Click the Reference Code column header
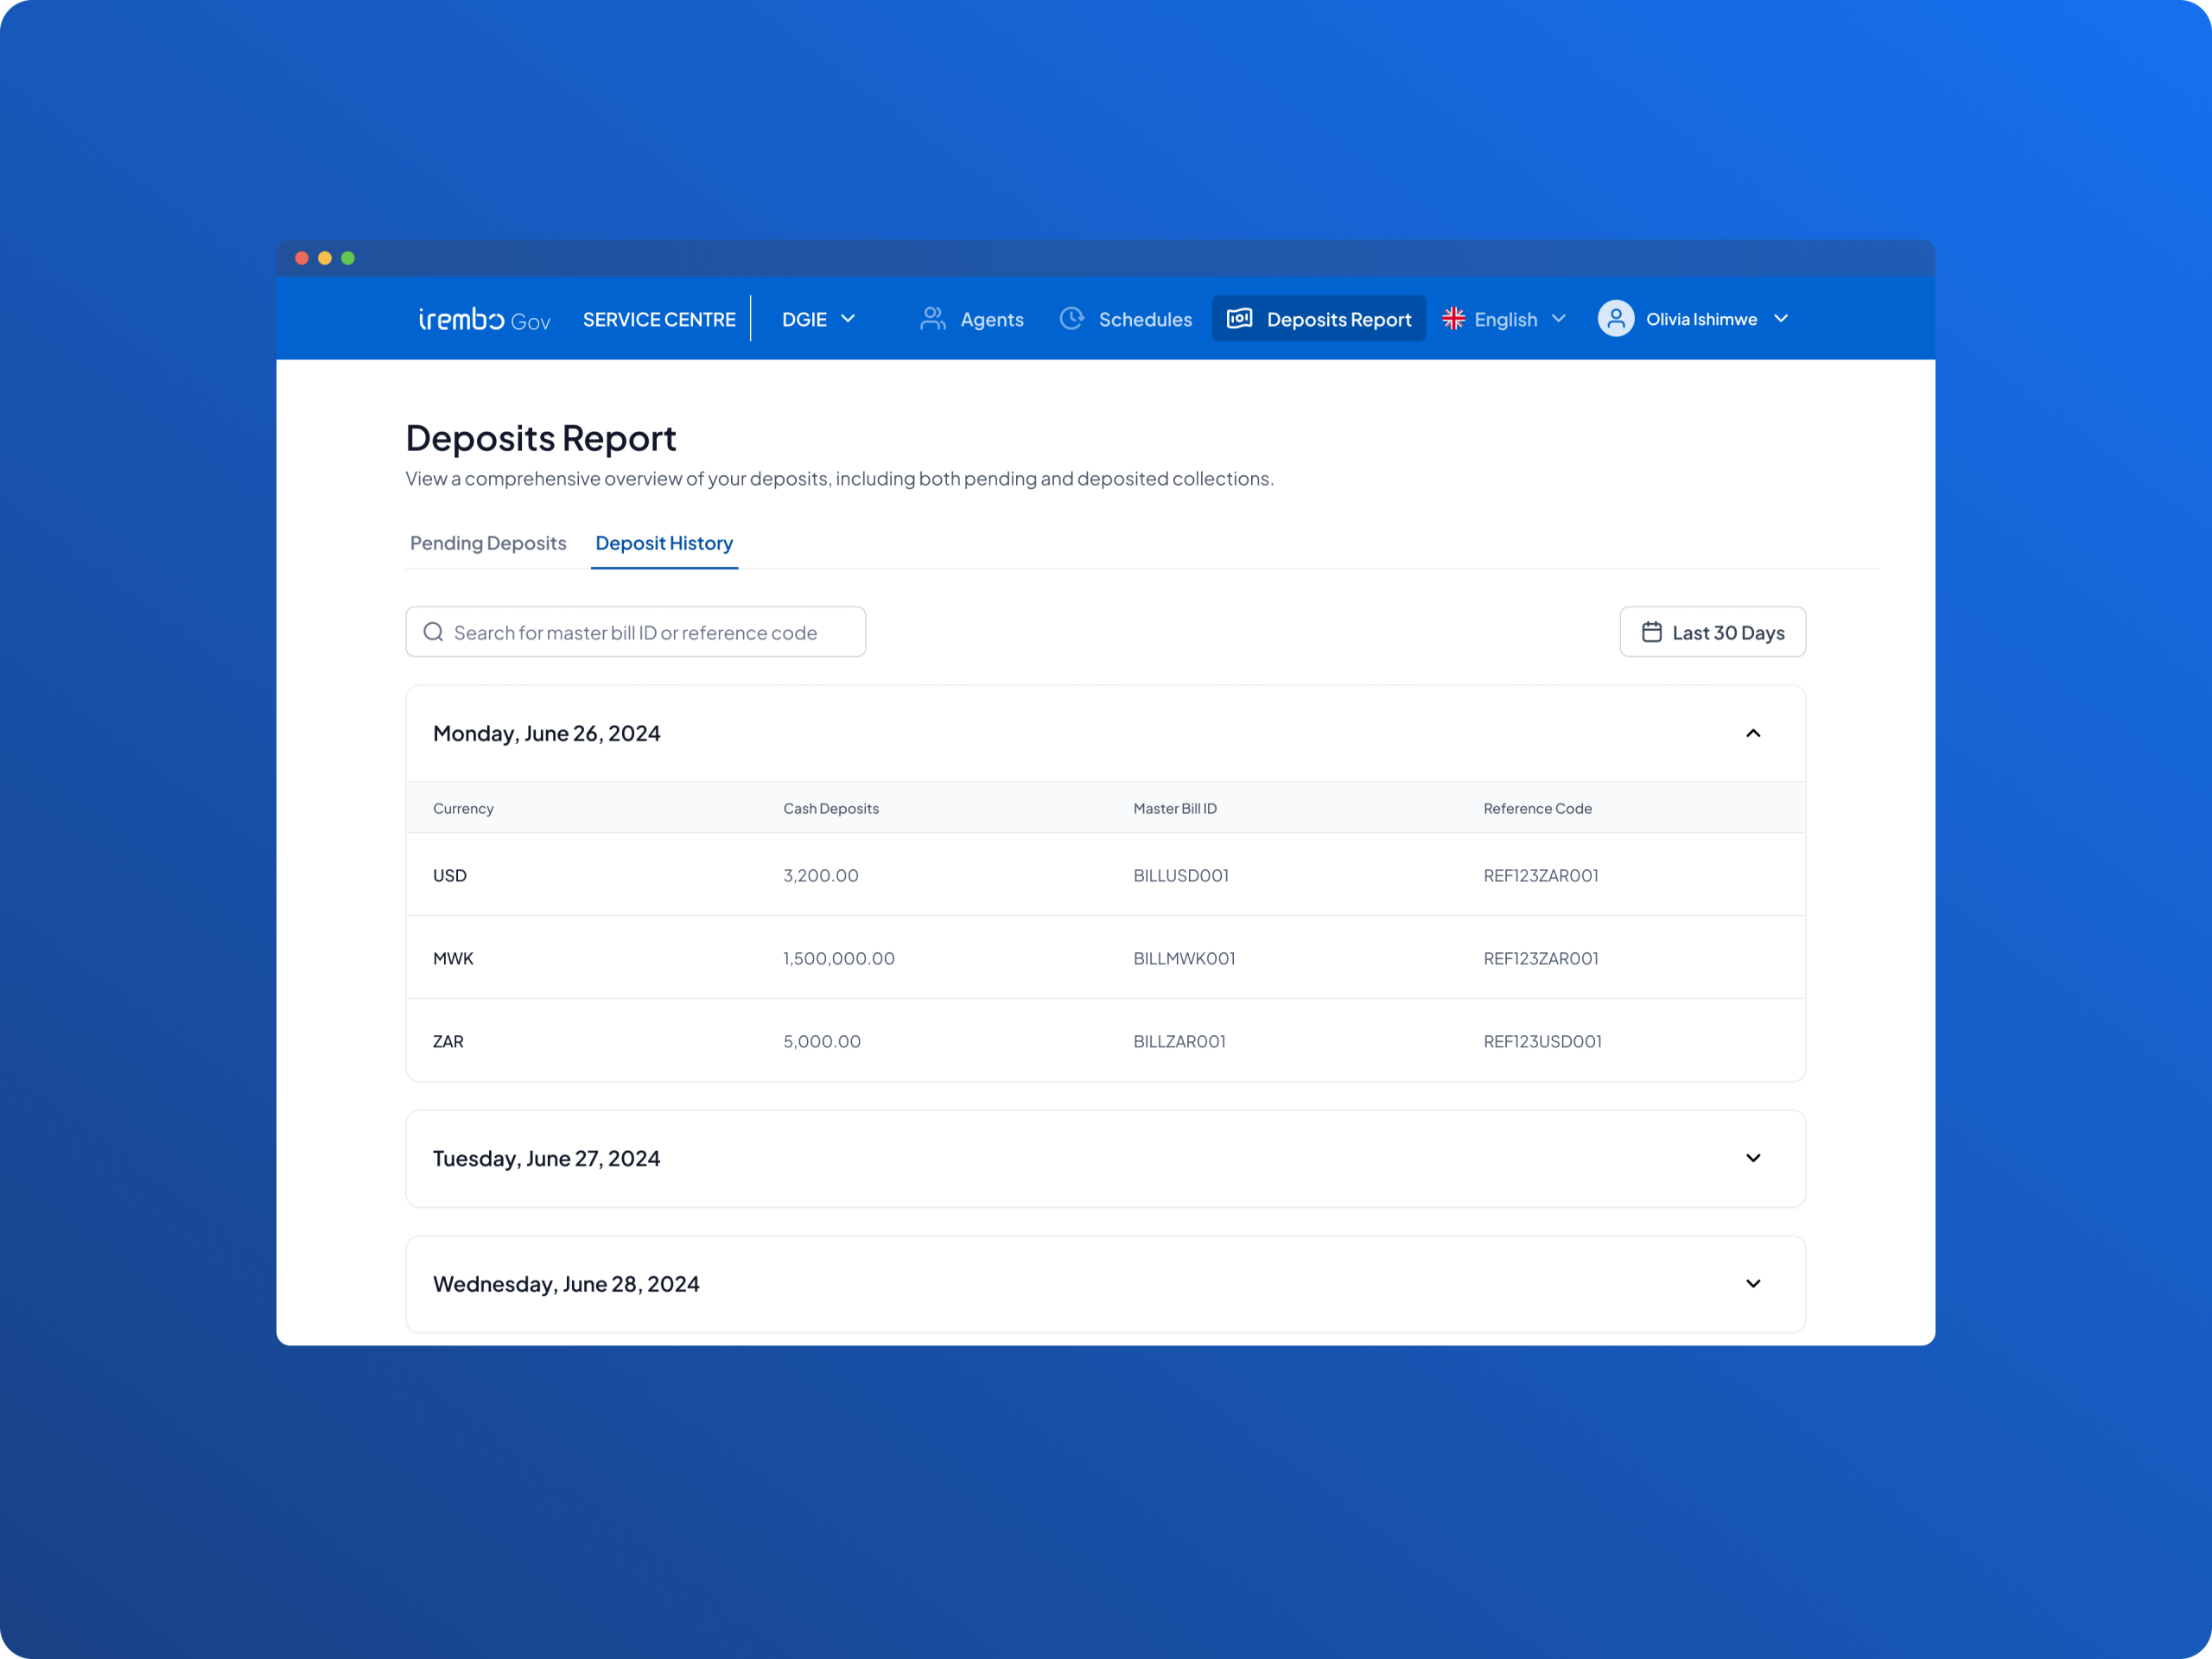Image resolution: width=2212 pixels, height=1659 pixels. click(x=1537, y=808)
